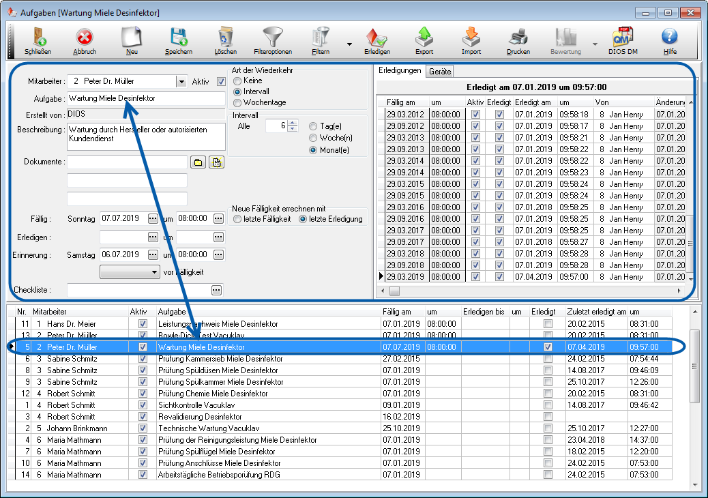Select letzte Erledigung option
708x498 pixels.
coord(303,220)
